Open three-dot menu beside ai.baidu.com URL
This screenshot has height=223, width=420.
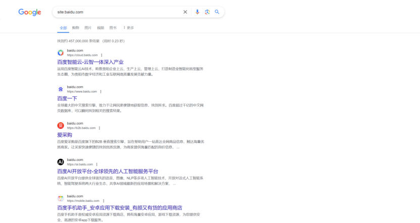(97, 164)
